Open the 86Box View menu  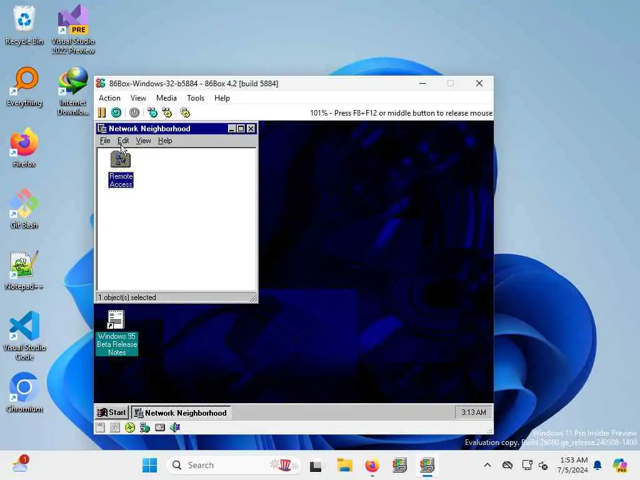click(x=138, y=98)
